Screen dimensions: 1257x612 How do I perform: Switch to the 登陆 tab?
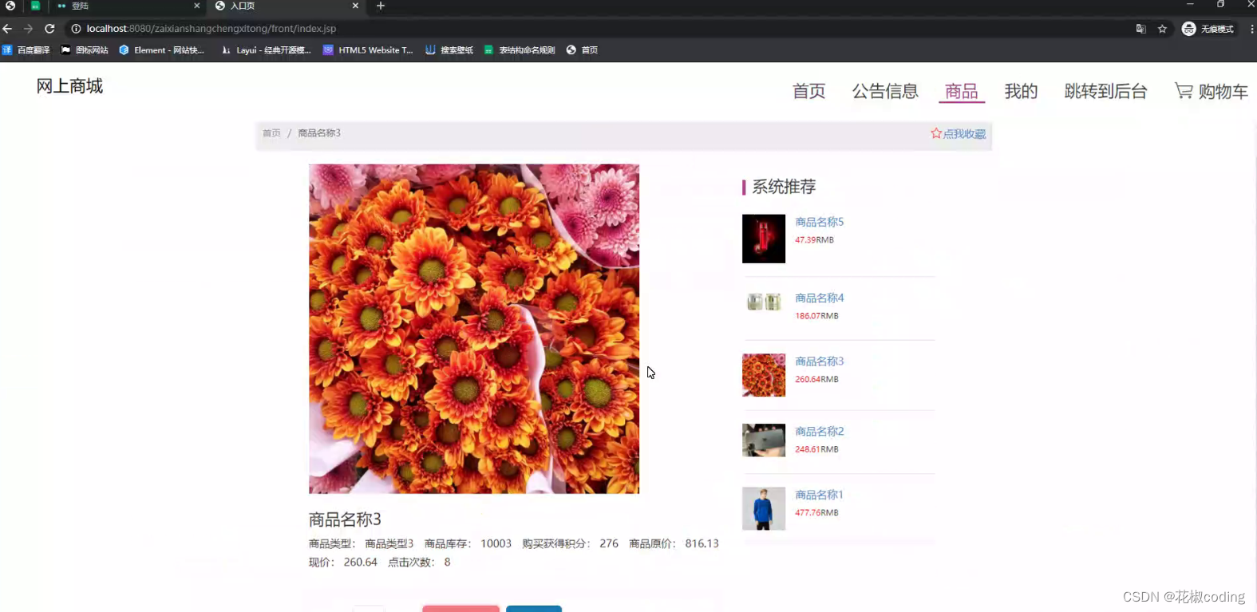click(x=128, y=6)
